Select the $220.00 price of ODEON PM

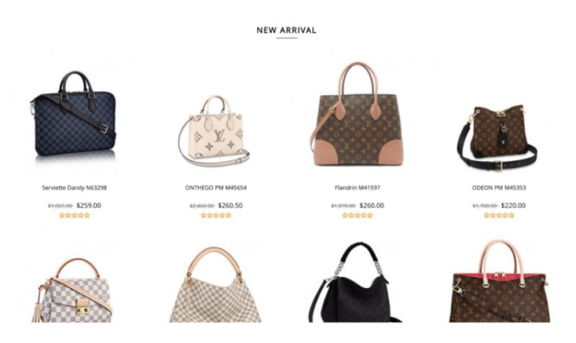point(513,206)
